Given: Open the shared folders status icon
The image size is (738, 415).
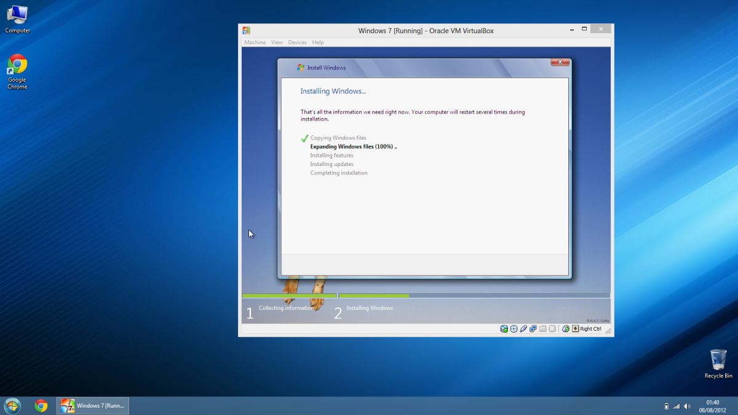Looking at the screenshot, I should [542, 329].
